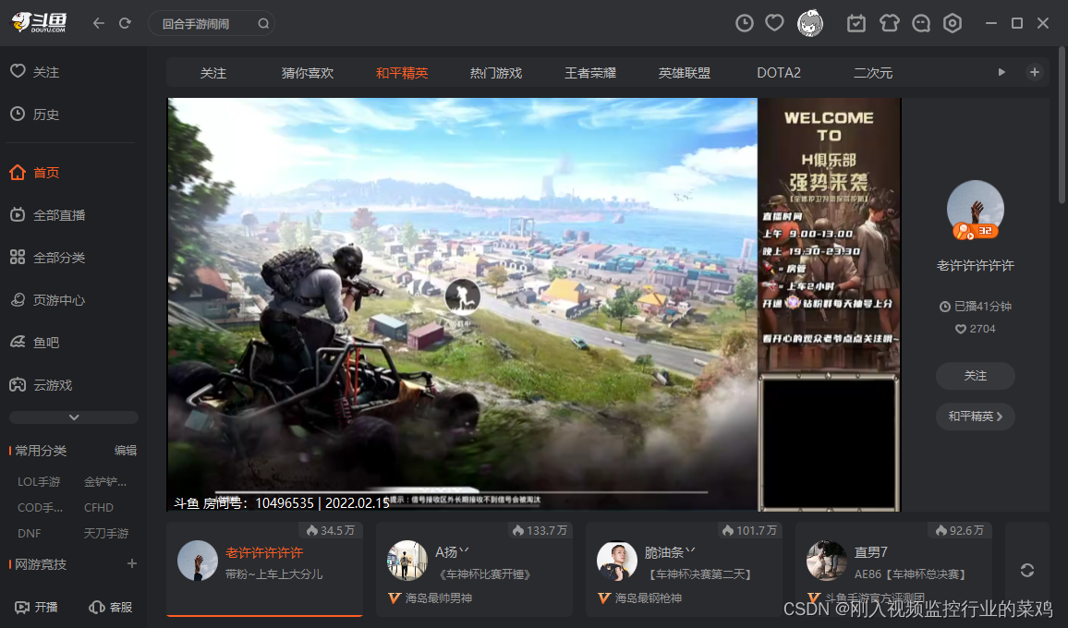Follow streamer with 关注 button

click(976, 375)
